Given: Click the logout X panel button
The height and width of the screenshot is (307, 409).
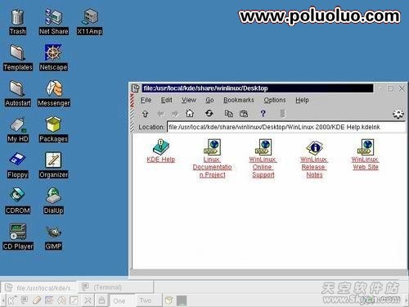Looking at the screenshot, I should (88, 300).
